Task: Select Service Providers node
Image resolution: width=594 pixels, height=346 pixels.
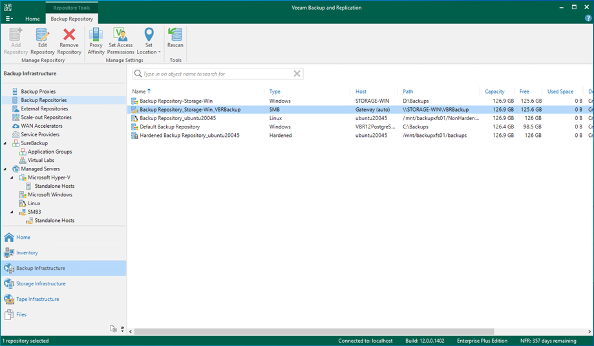Action: point(40,134)
